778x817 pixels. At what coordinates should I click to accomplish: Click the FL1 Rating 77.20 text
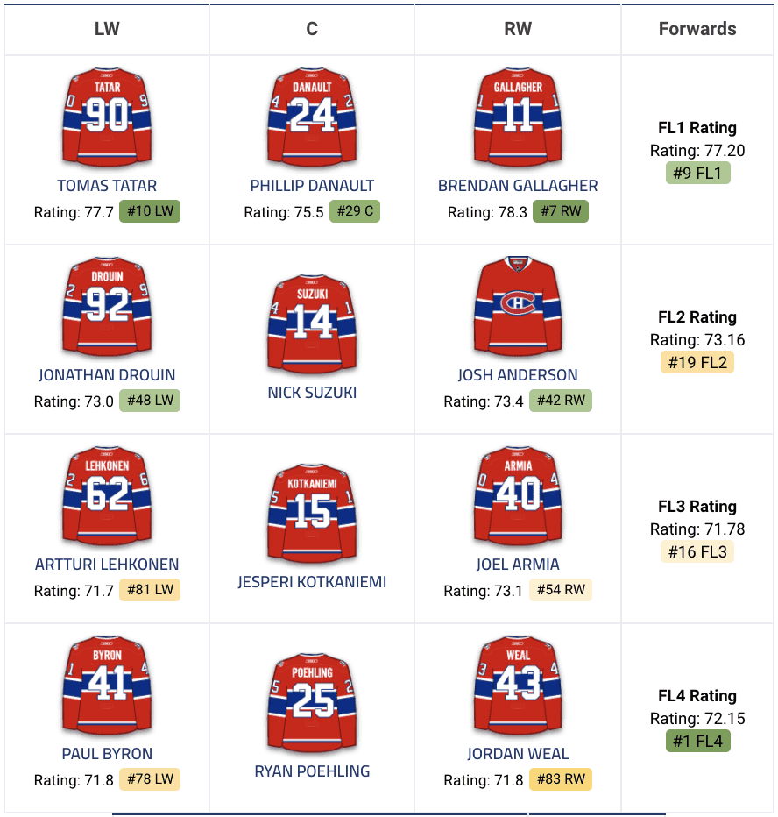697,151
